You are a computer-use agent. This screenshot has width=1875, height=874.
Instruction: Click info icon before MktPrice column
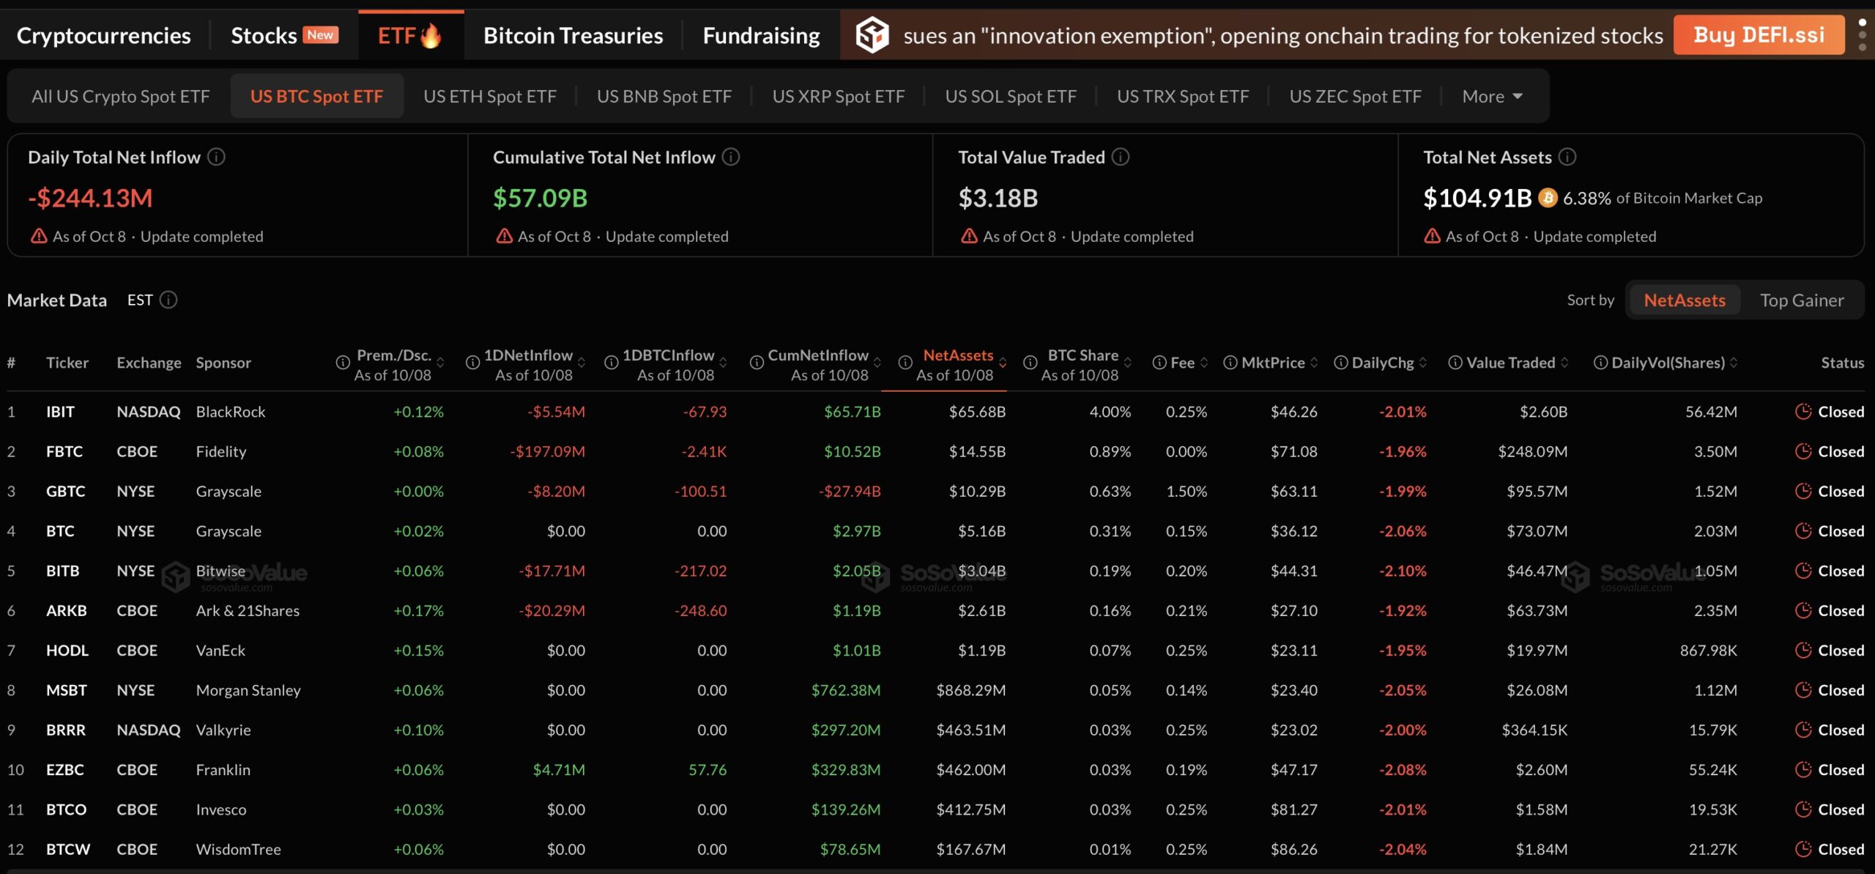pos(1230,362)
